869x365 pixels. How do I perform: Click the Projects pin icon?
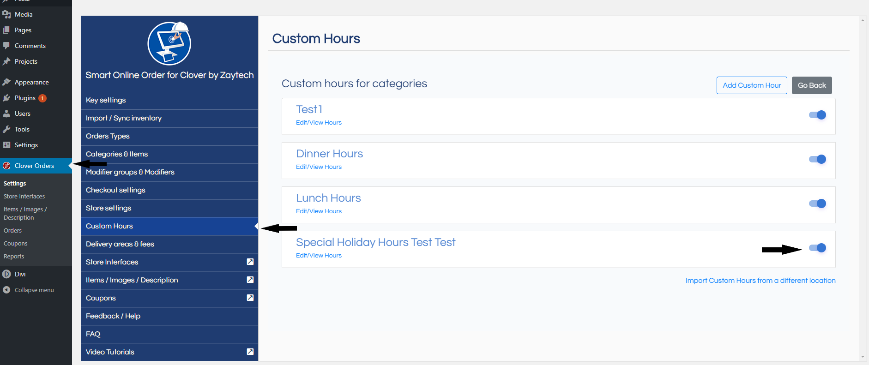click(6, 61)
